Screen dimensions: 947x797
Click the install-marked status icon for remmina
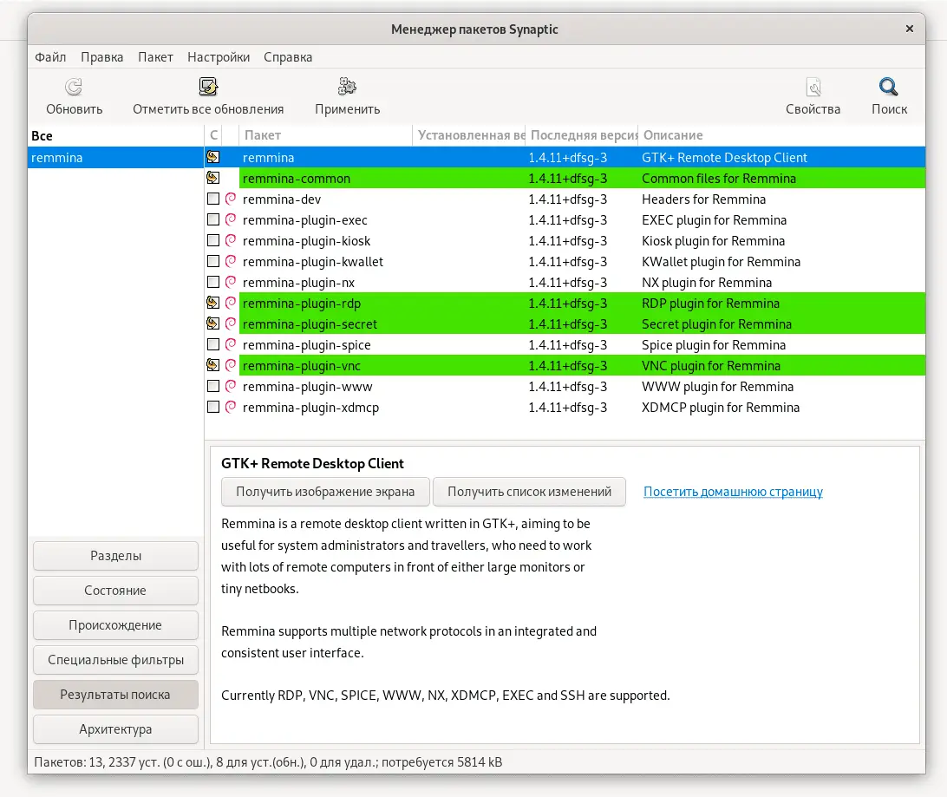coord(213,157)
